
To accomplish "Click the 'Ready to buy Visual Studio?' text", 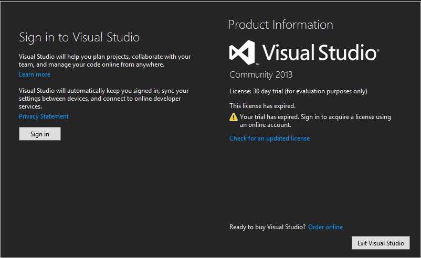I will pos(267,227).
